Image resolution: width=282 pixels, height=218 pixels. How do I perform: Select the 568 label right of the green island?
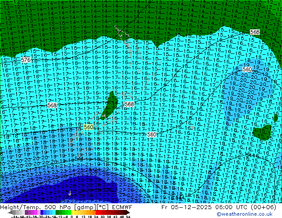point(129,104)
